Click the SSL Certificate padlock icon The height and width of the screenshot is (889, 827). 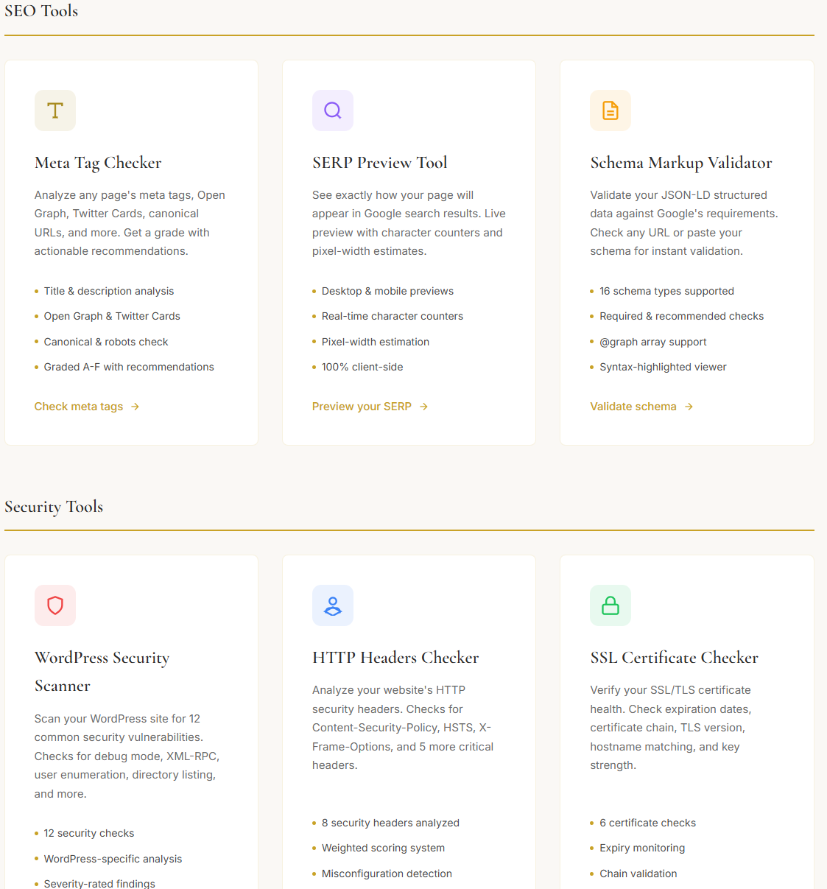tap(610, 605)
